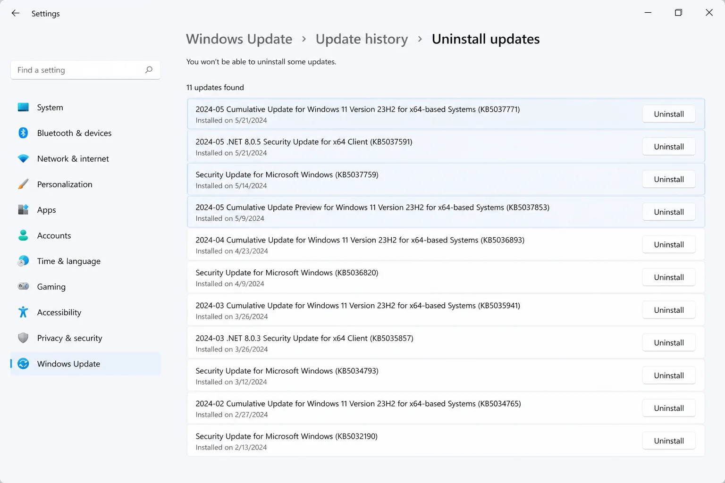Click the Network wifi icon
The image size is (725, 483).
23,158
